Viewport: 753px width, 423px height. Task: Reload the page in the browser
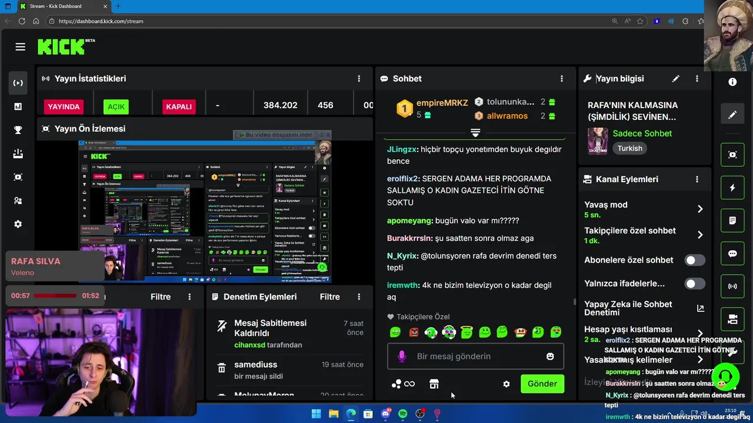[22, 21]
